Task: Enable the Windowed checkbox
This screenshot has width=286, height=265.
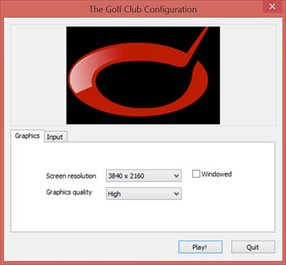Action: (196, 174)
